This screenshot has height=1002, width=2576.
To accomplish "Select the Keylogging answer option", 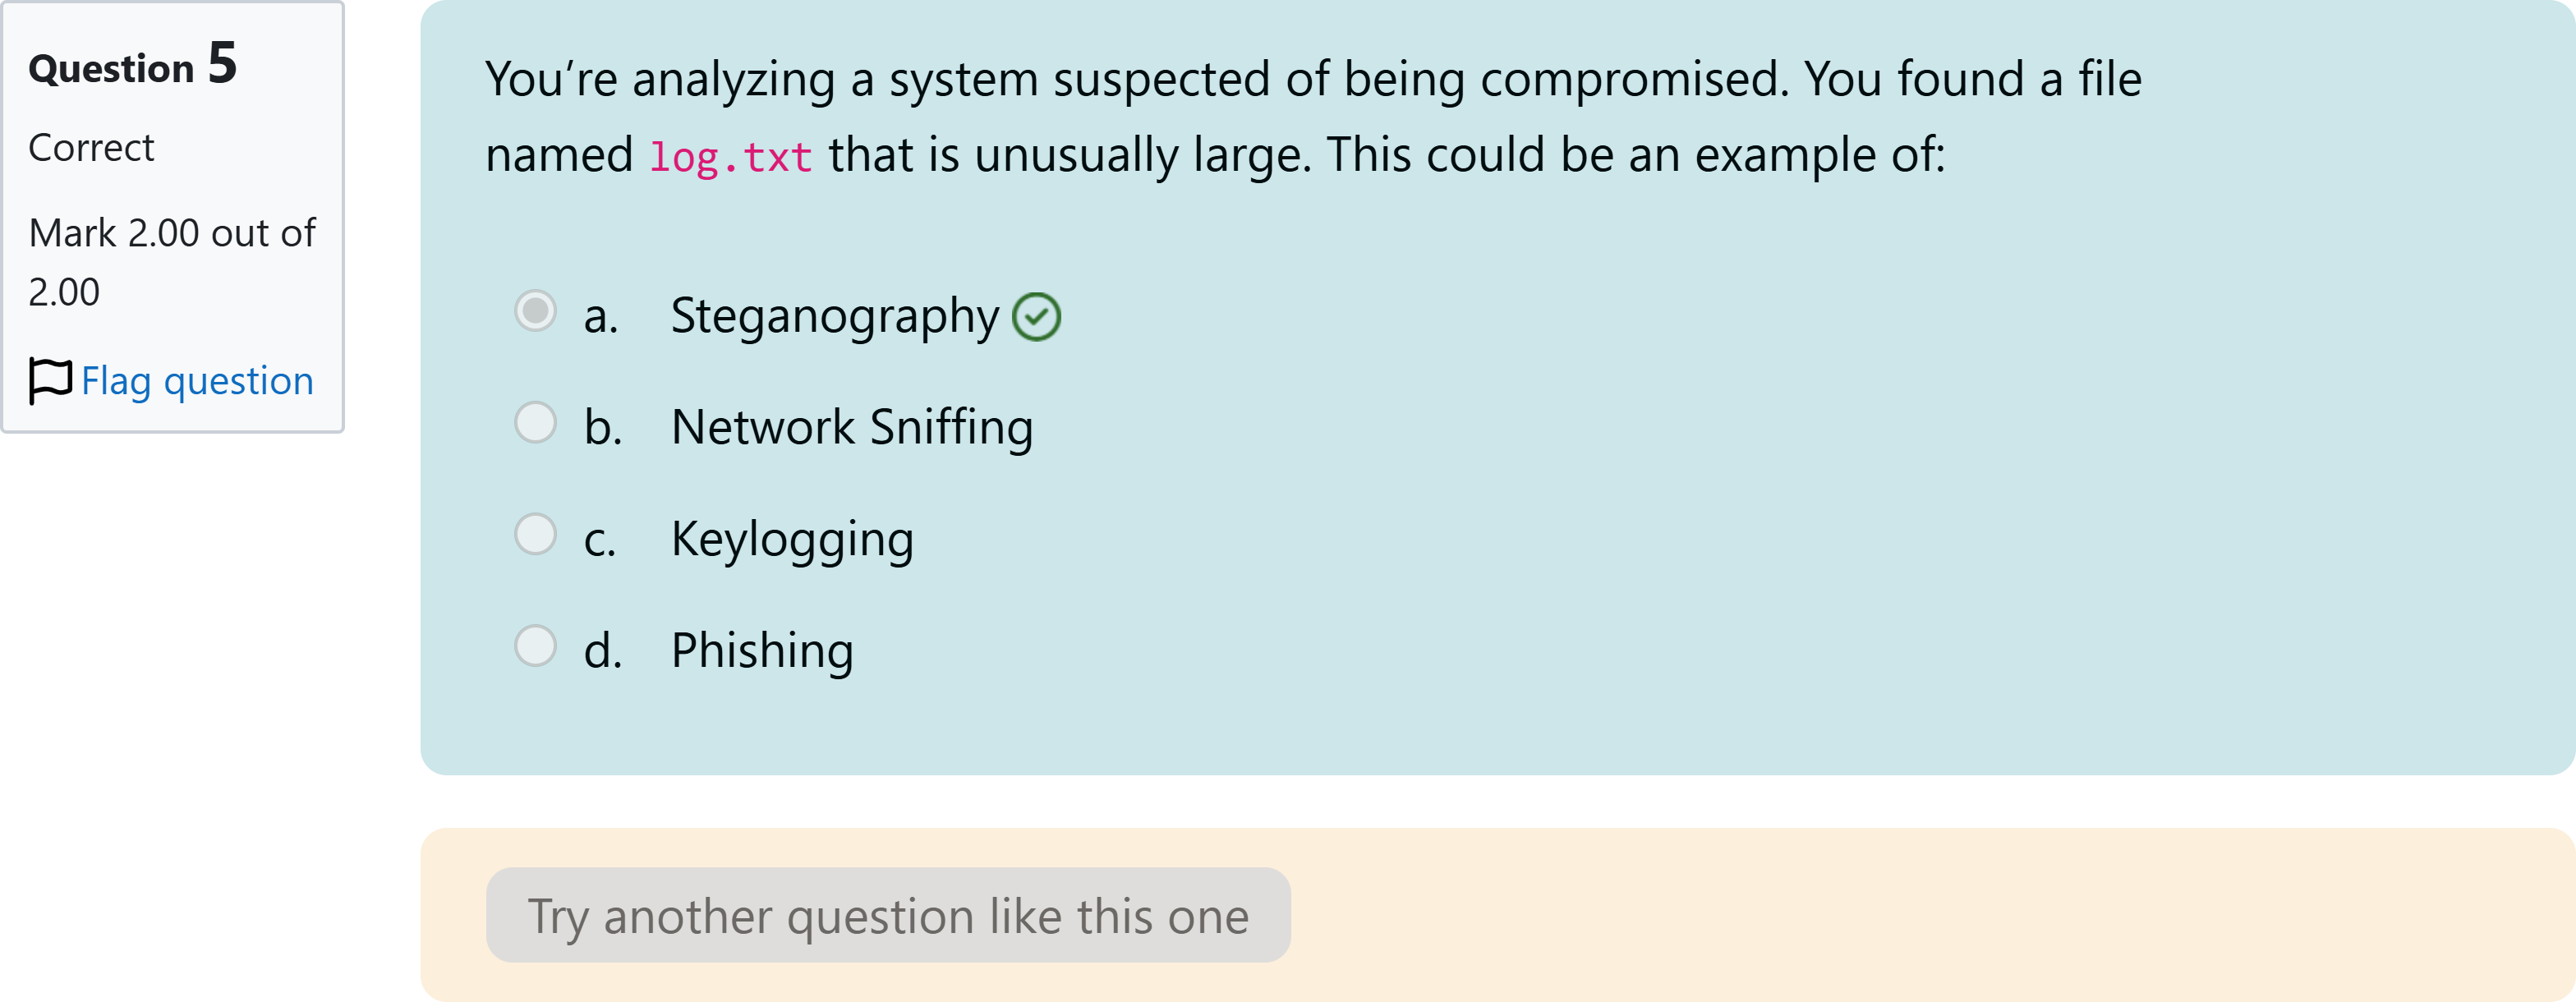I will 537,535.
